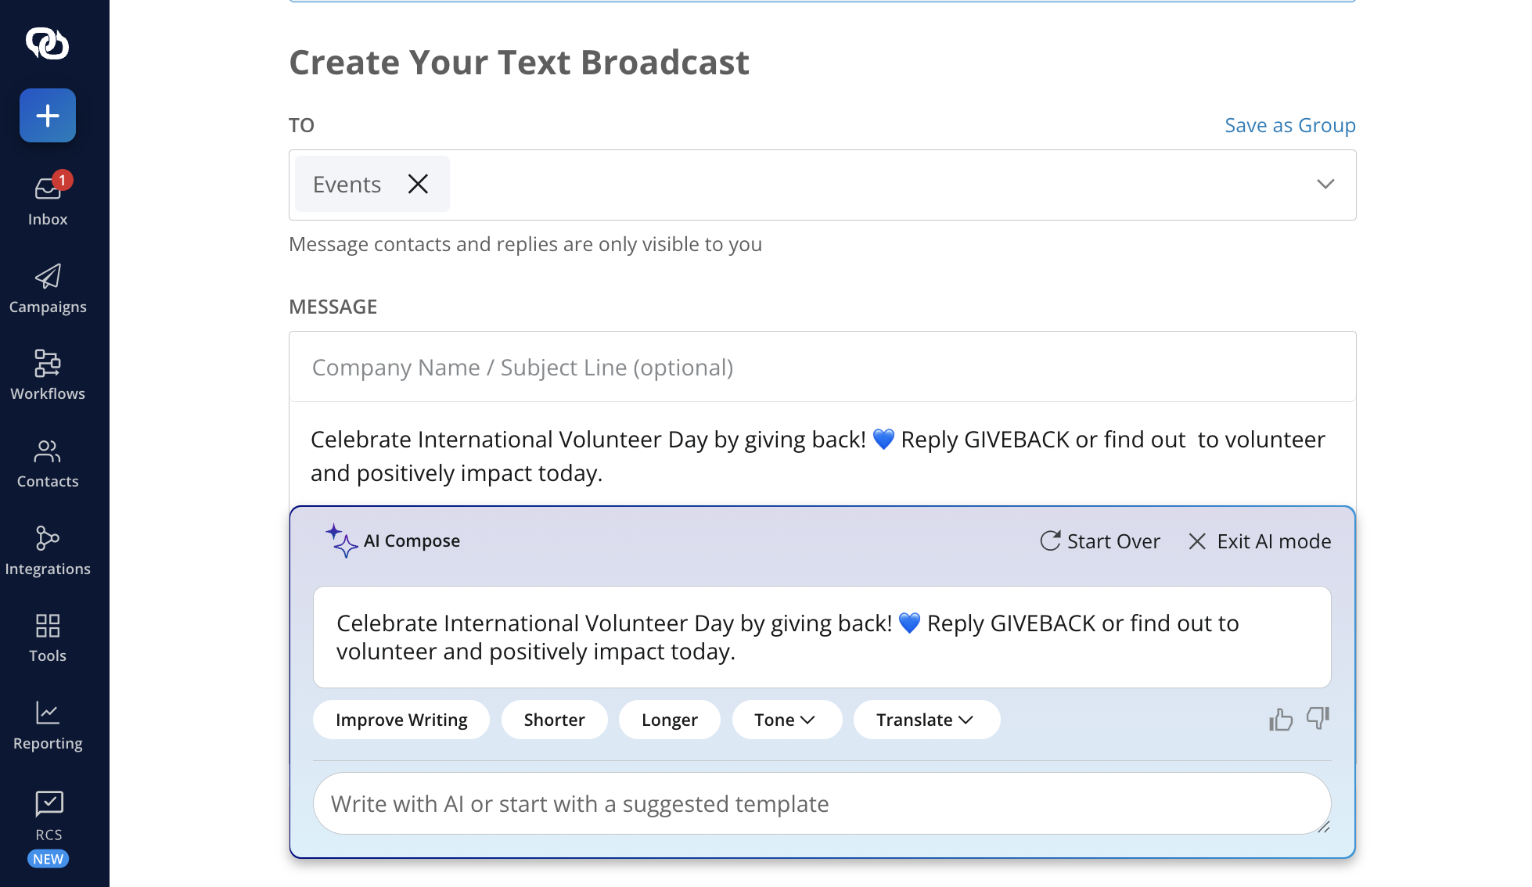This screenshot has width=1532, height=887.
Task: Open the Contacts section
Action: (x=48, y=463)
